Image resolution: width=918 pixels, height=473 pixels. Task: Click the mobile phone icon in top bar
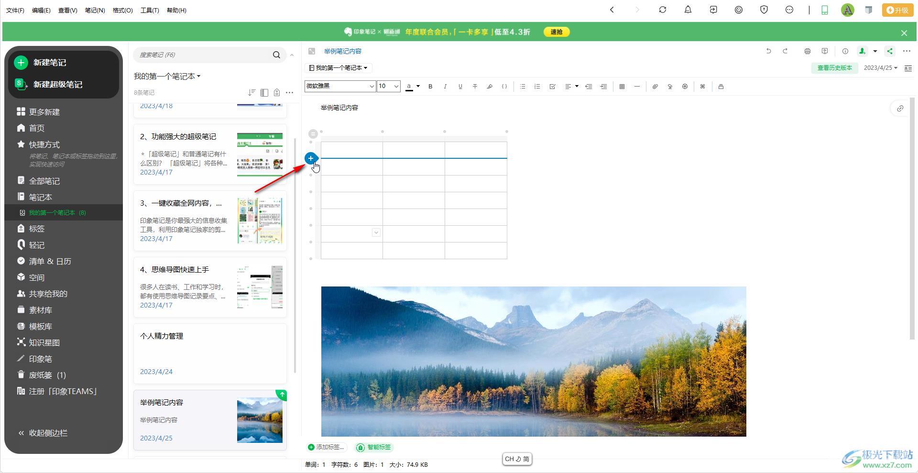(824, 10)
